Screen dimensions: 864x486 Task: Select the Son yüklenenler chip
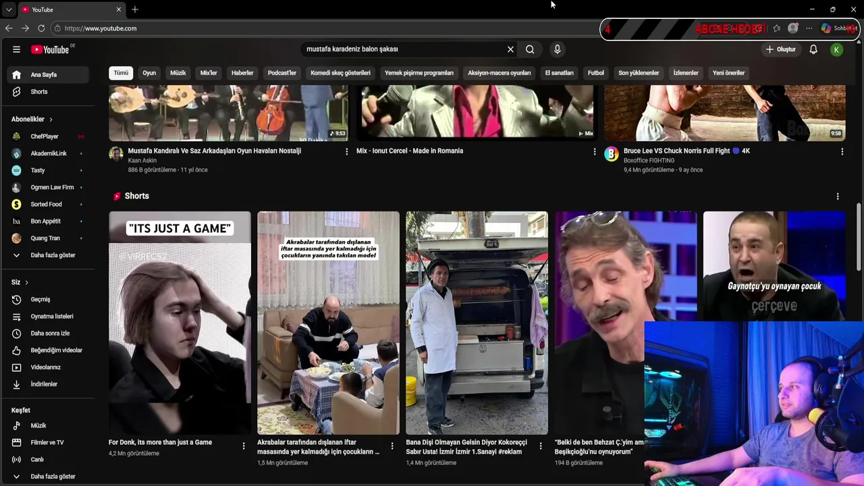(639, 73)
